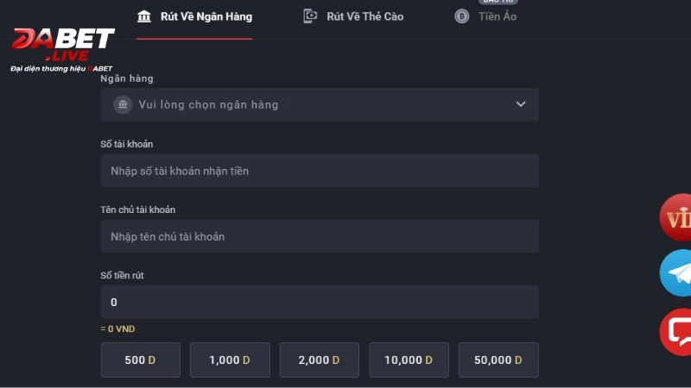Click the bank icon inside the dropdown

coord(123,104)
